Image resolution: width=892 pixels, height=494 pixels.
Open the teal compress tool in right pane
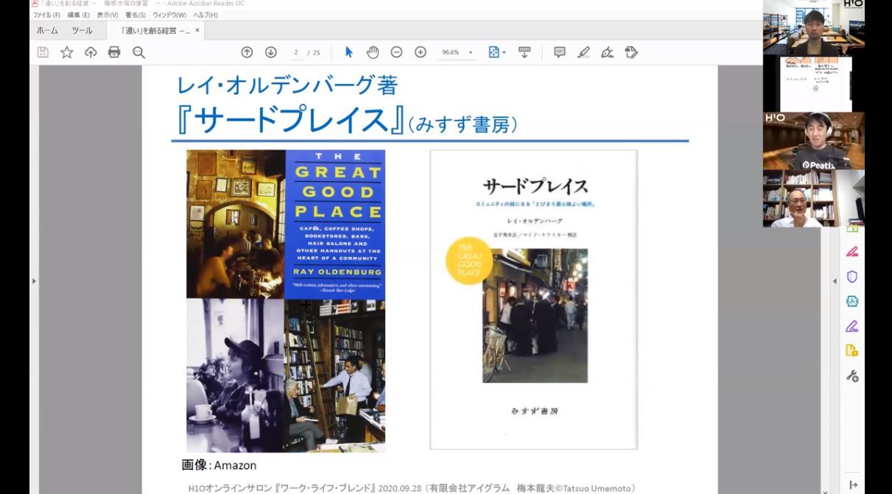click(852, 301)
